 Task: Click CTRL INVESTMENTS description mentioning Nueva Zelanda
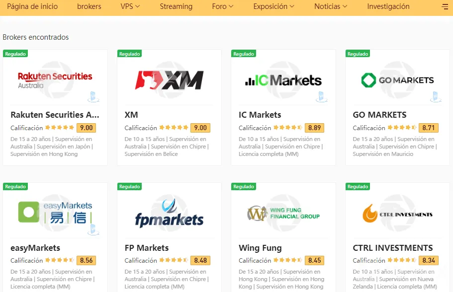pyautogui.click(x=395, y=279)
